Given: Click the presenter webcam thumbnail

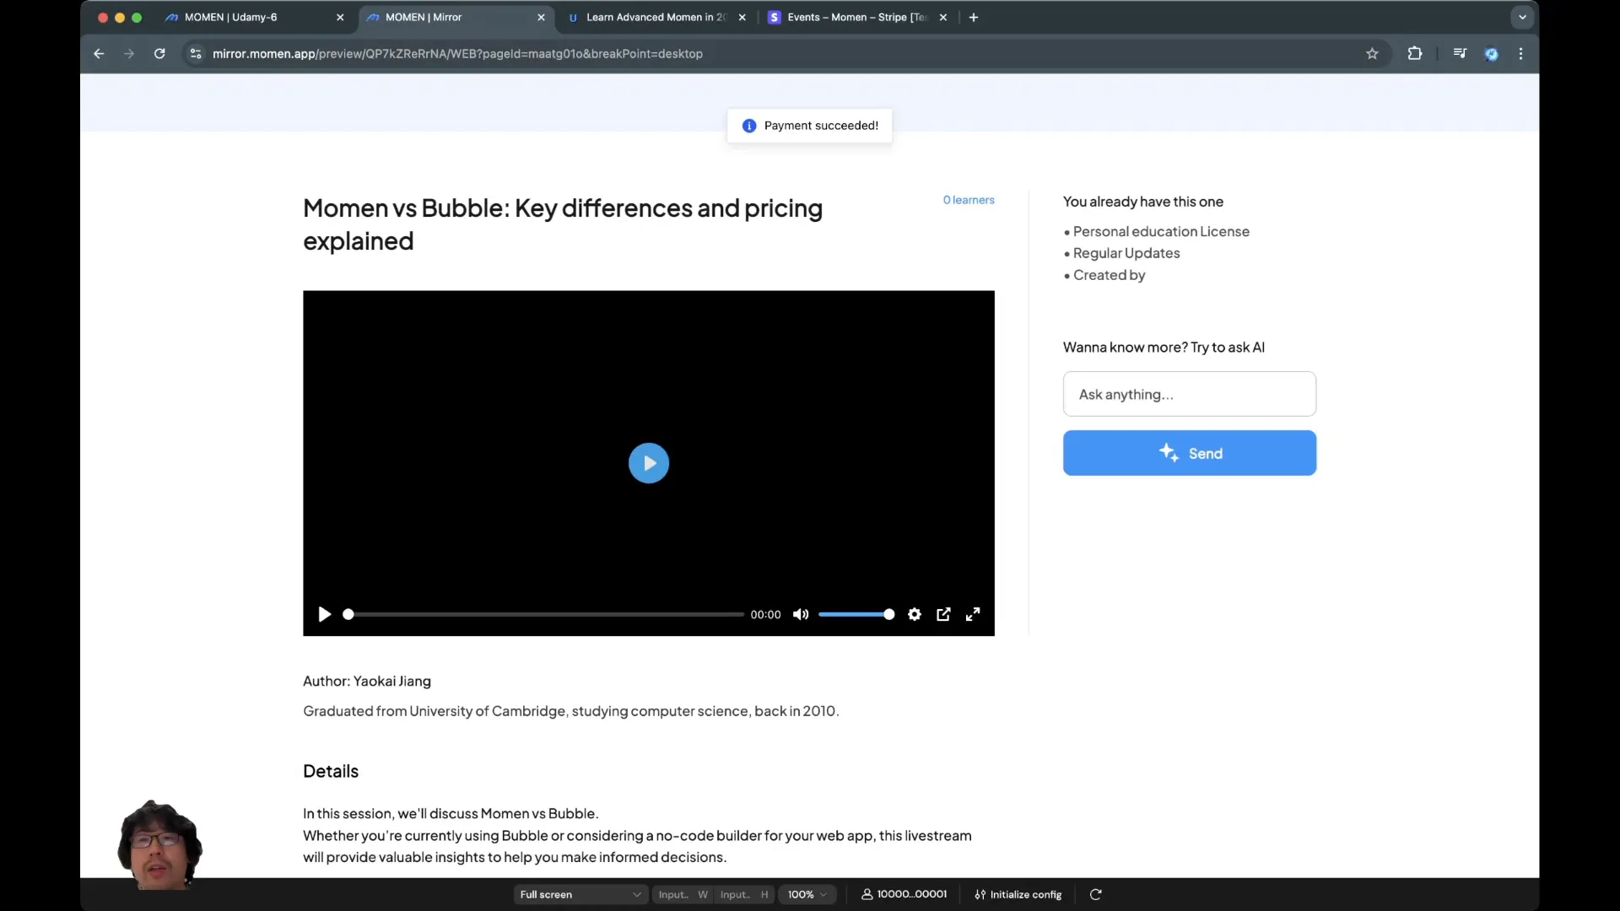Looking at the screenshot, I should tap(159, 844).
